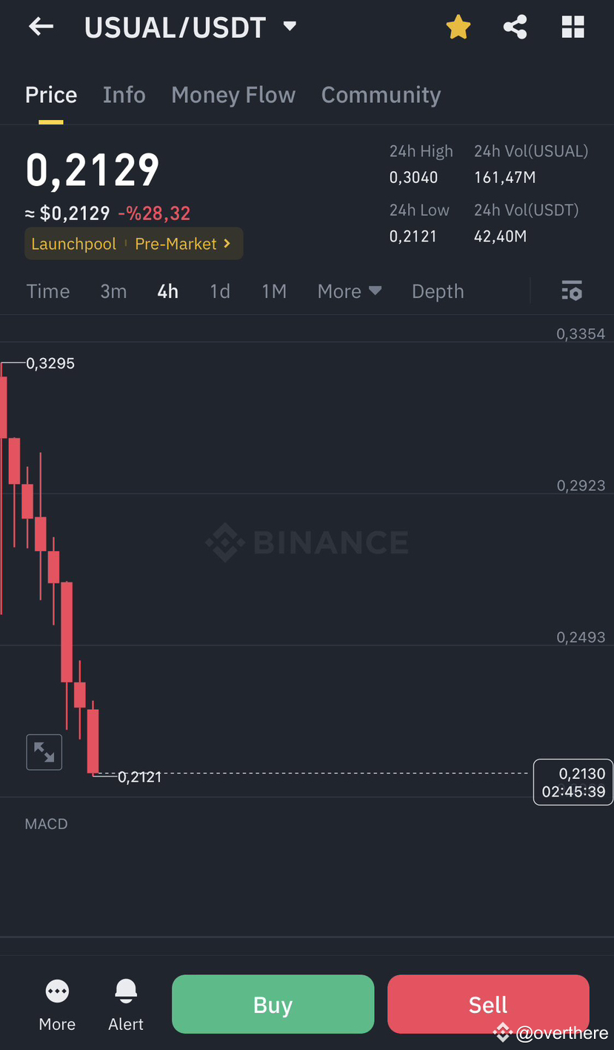This screenshot has height=1050, width=614.
Task: Set a price alert using the bell icon
Action: (x=125, y=991)
